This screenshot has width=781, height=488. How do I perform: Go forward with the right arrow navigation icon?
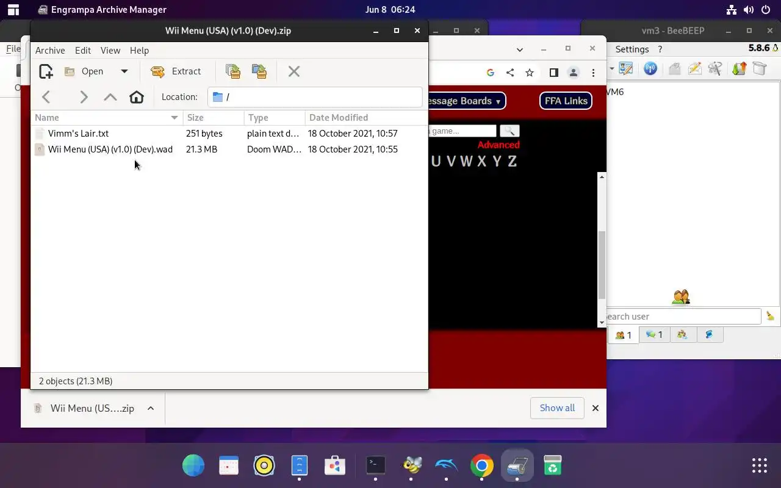84,97
